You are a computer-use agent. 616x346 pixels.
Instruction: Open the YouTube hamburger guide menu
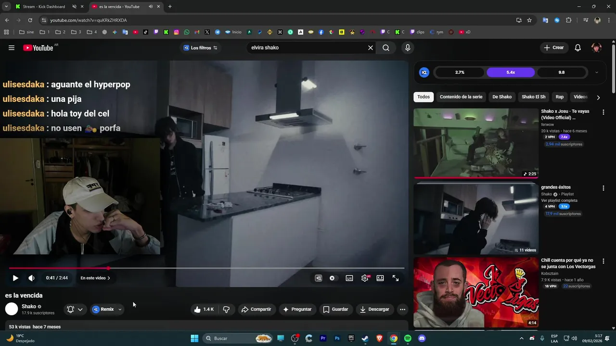tap(12, 48)
